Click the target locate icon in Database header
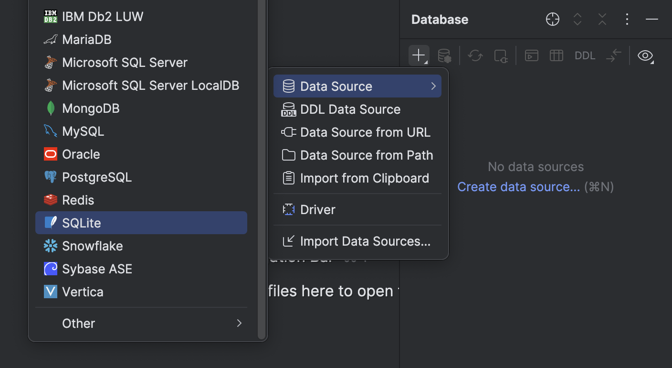The height and width of the screenshot is (368, 672). pyautogui.click(x=552, y=19)
